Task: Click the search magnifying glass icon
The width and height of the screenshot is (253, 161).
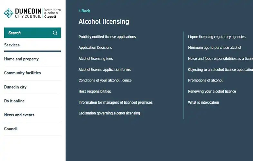Action: click(x=55, y=33)
